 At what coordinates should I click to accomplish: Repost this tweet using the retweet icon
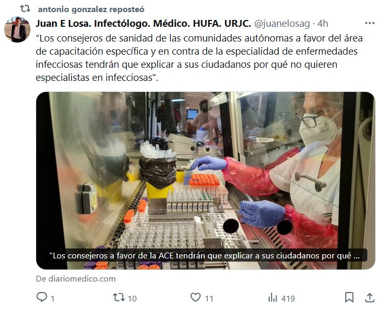click(x=119, y=297)
